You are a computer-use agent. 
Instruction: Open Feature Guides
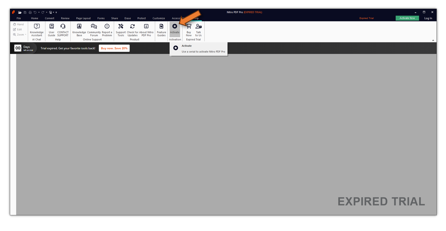(161, 30)
